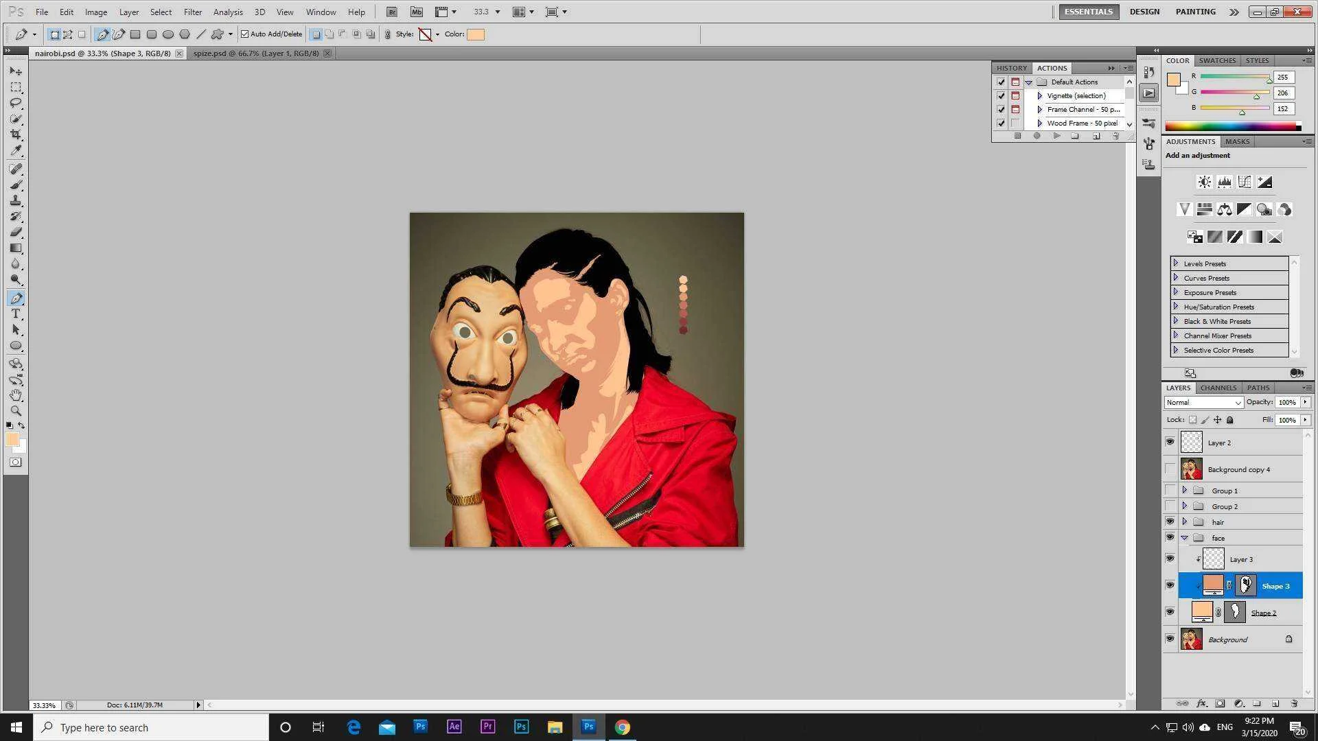Switch to the Channels tab

(x=1218, y=388)
